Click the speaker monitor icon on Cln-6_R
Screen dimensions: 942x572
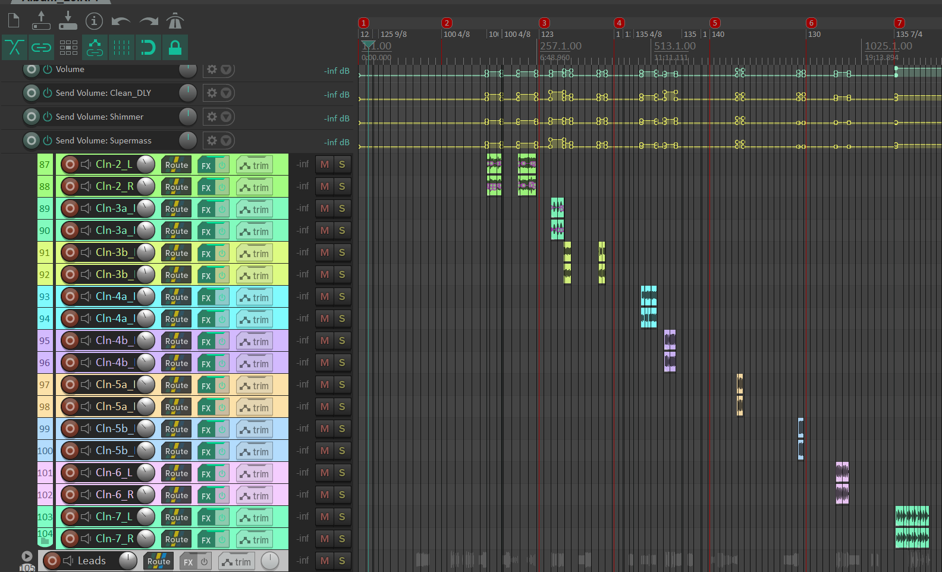tap(86, 495)
